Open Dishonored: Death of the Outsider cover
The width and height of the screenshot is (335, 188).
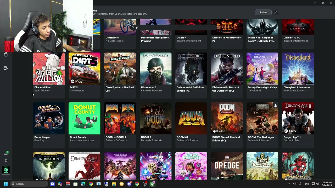[x=227, y=68]
